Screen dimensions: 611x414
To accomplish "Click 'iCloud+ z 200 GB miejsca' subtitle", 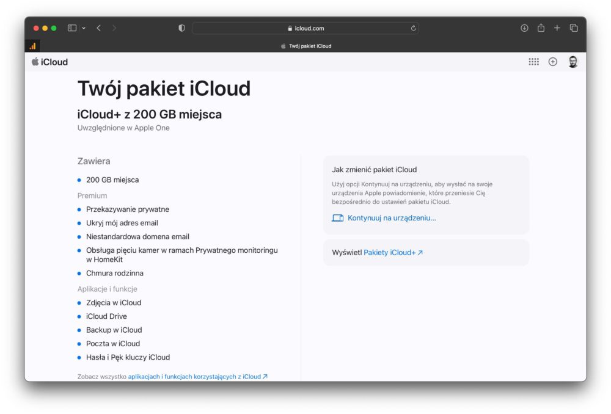I will 149,114.
